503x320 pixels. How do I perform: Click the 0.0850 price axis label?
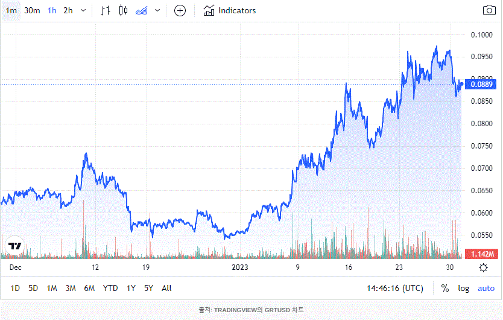click(481, 101)
